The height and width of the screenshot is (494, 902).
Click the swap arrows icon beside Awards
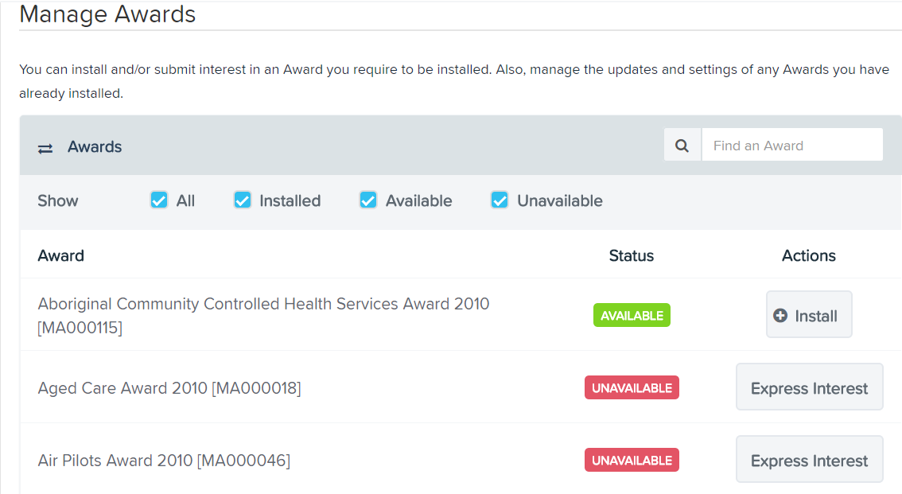[x=45, y=149]
